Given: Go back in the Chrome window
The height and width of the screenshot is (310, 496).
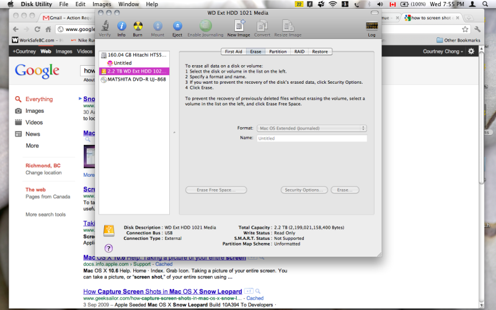Looking at the screenshot, I should pyautogui.click(x=15, y=29).
